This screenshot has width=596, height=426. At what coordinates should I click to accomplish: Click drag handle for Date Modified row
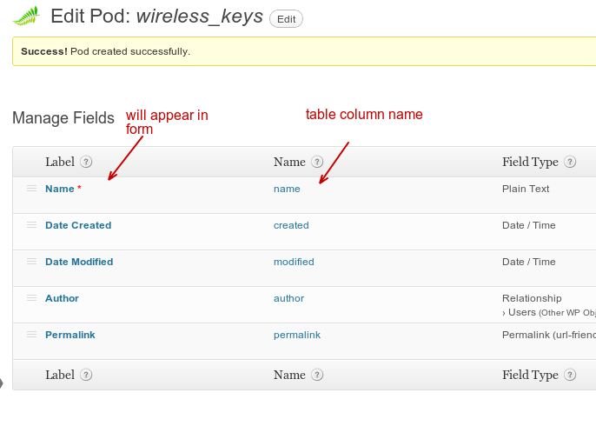coord(31,262)
